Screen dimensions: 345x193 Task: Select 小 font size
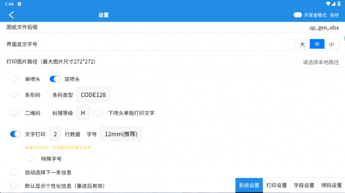click(x=331, y=44)
